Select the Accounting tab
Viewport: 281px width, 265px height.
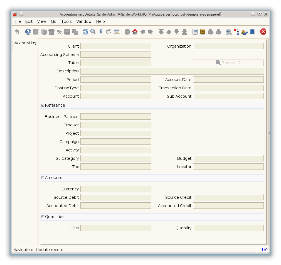[25, 43]
